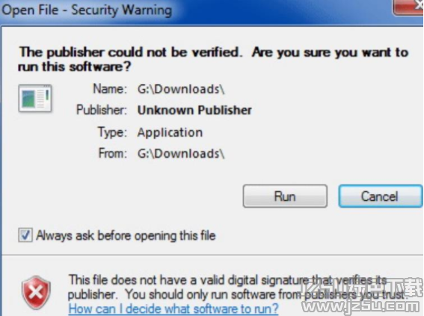Image resolution: width=424 pixels, height=316 pixels.
Task: Close the Security Warning dialog
Action: tap(408, 7)
